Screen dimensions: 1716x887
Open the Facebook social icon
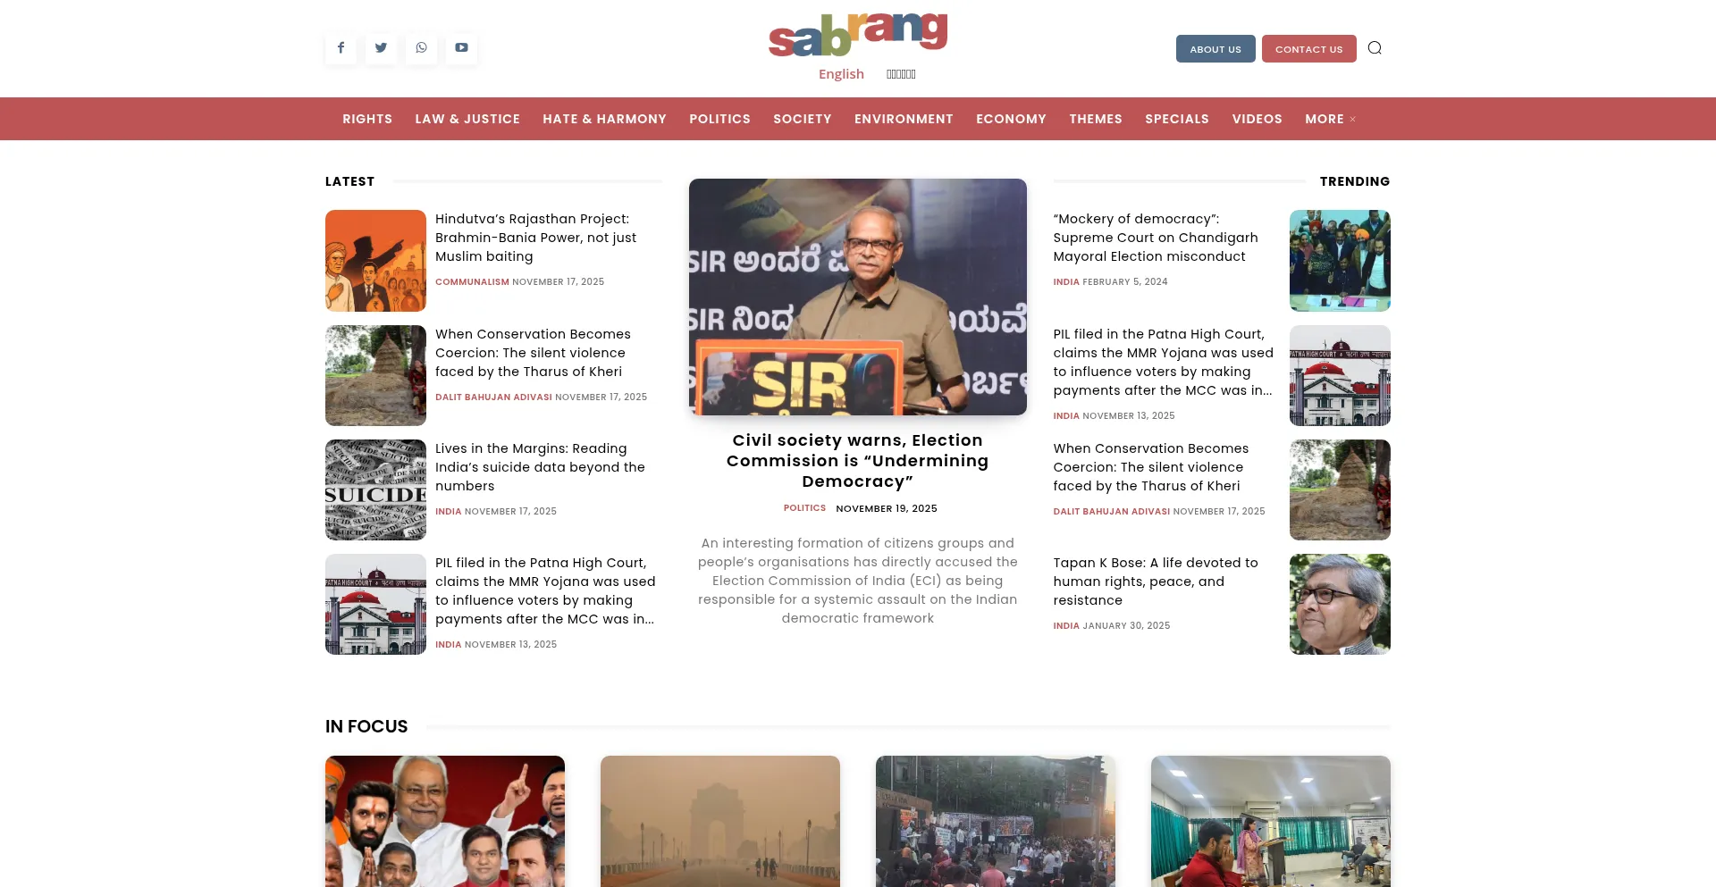coord(341,48)
